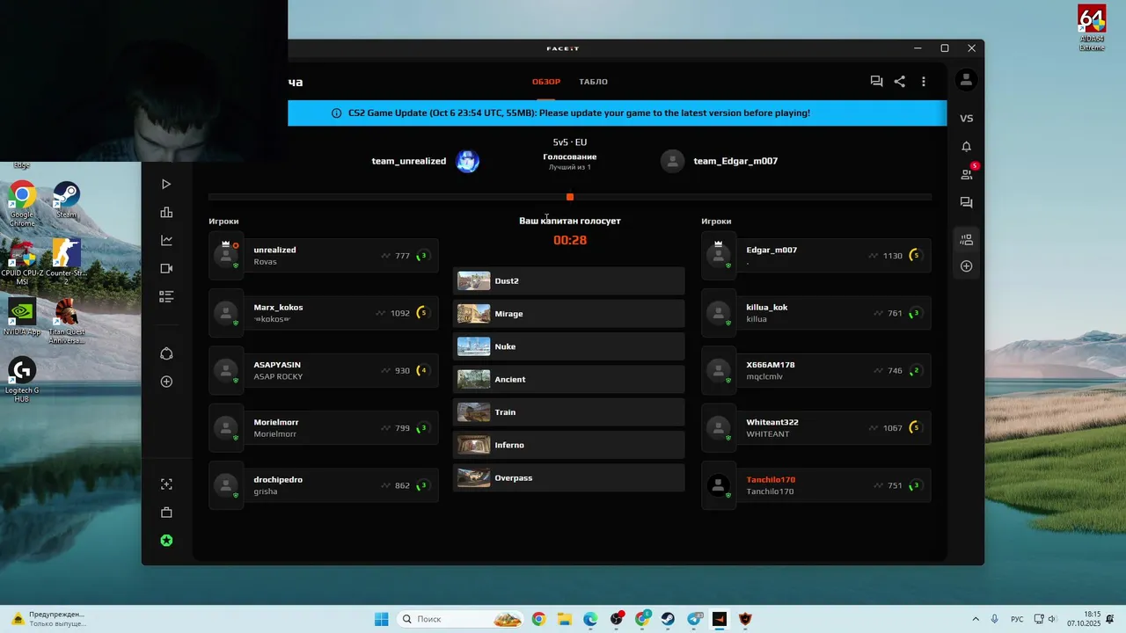
Task: Click the VS icon in right sidebar
Action: (x=966, y=119)
